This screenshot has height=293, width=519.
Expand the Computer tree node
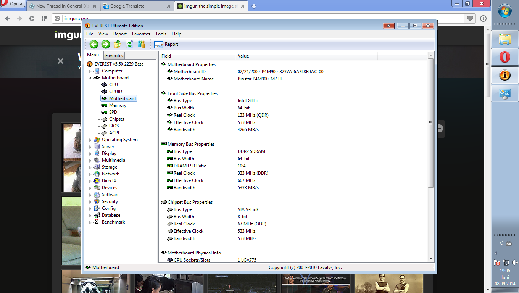[90, 71]
